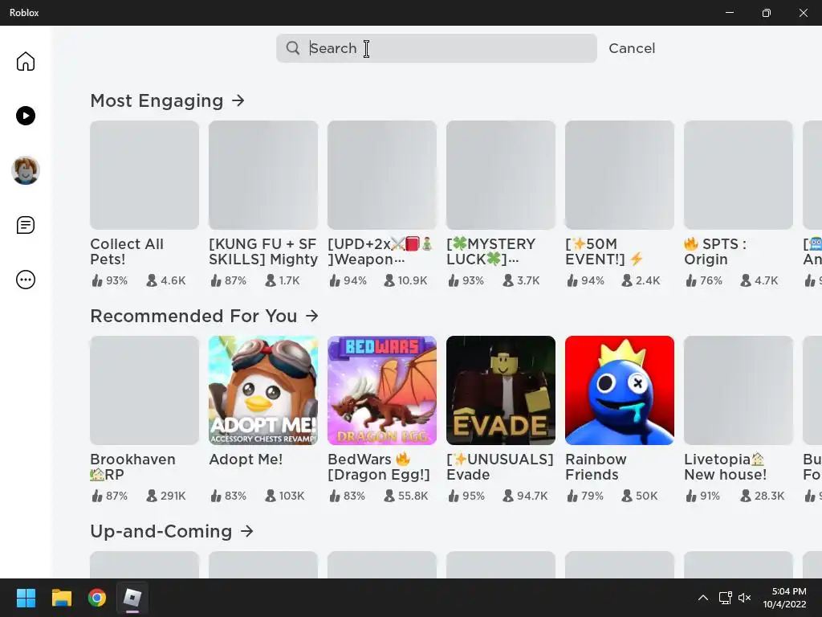This screenshot has width=822, height=617.
Task: Open the Most Engaging category
Action: point(157,100)
